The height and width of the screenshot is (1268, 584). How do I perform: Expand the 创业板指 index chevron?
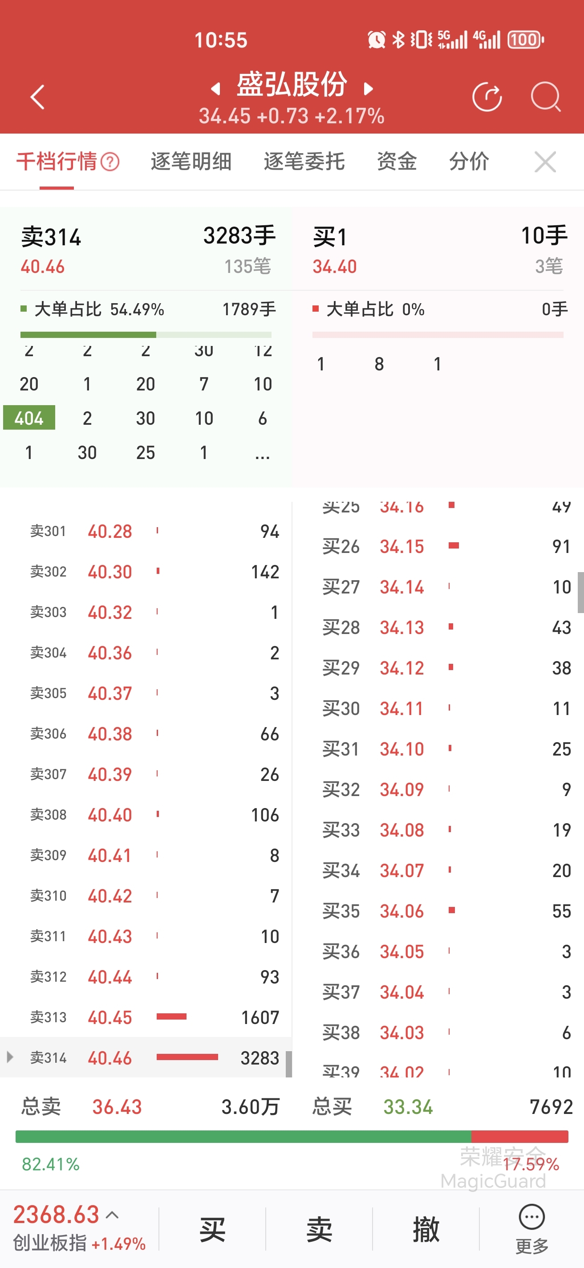click(x=112, y=1215)
